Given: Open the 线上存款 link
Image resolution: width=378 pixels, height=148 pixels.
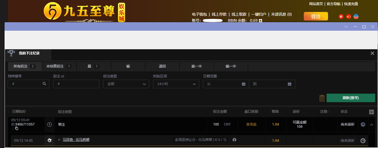Looking at the screenshot, I should 219,14.
